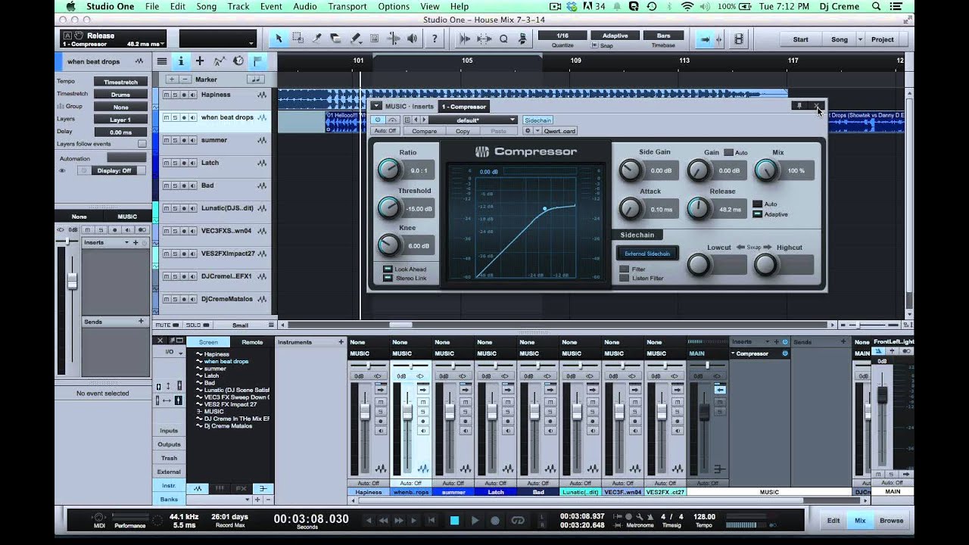The width and height of the screenshot is (969, 545).
Task: Open the Studio One application menu
Action: (111, 7)
